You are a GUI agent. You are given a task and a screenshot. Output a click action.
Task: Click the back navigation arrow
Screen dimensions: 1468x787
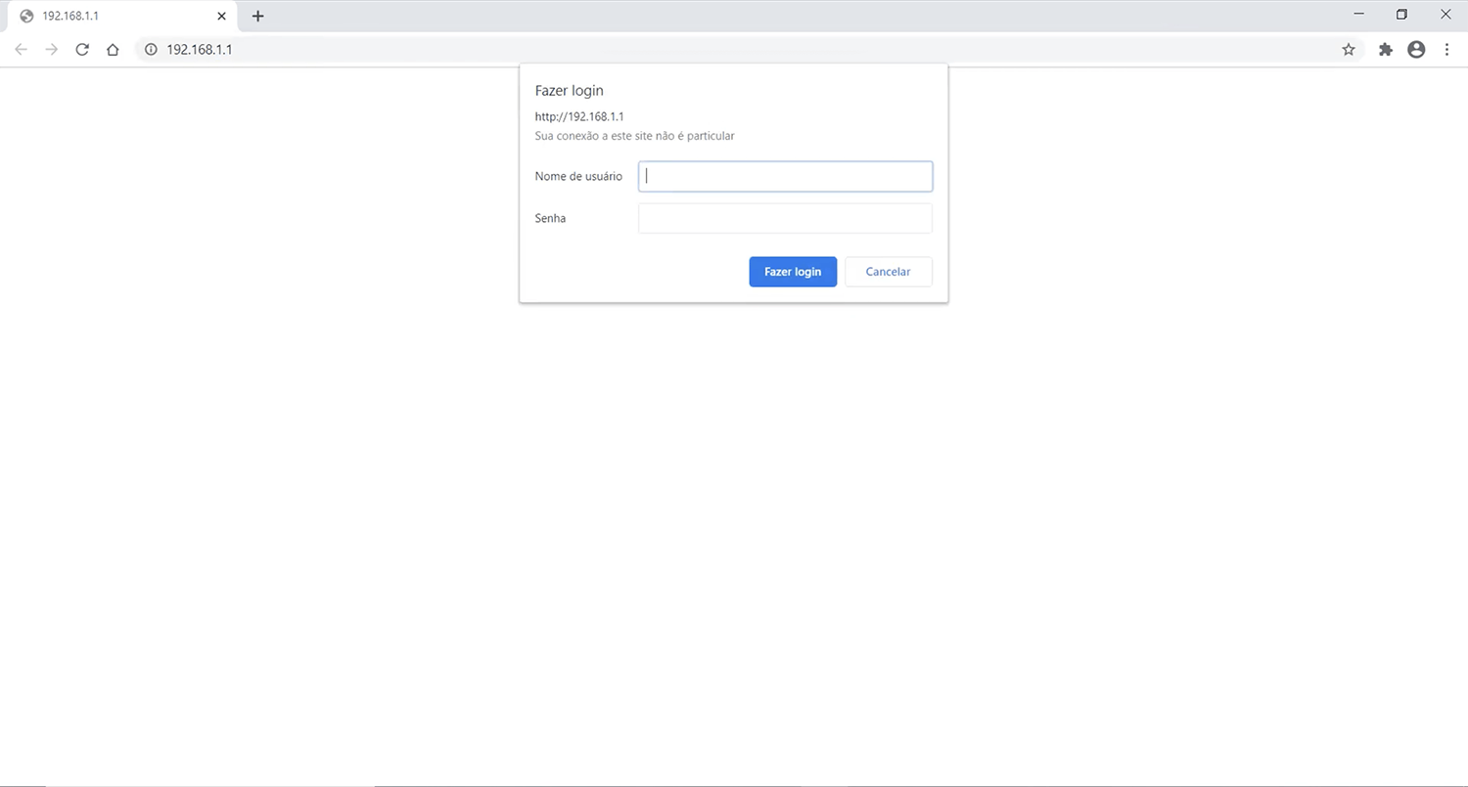click(x=21, y=50)
